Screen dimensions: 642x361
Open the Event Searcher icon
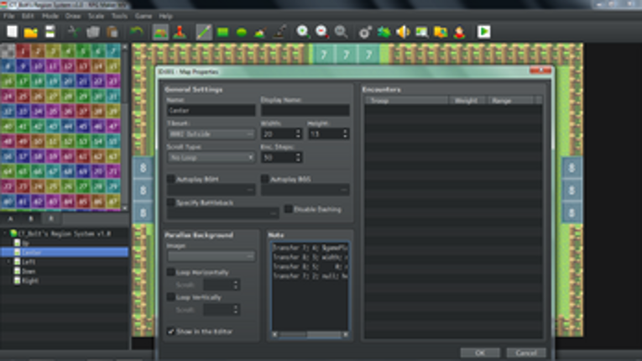click(422, 32)
